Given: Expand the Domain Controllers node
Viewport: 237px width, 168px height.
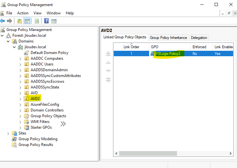Looking at the screenshot, I should [x=20, y=111].
